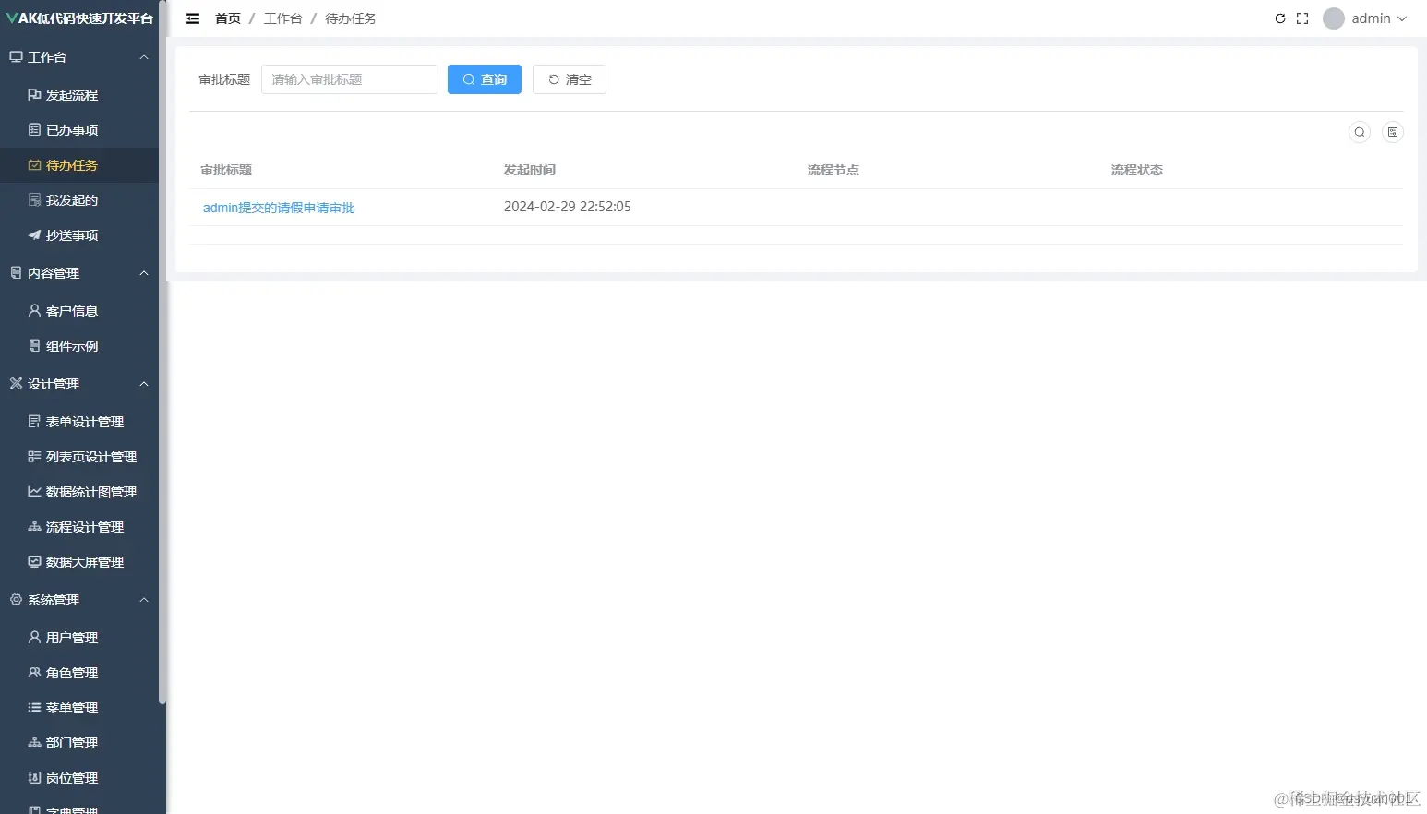Click the 查询 search button
The height and width of the screenshot is (814, 1427).
pos(484,79)
